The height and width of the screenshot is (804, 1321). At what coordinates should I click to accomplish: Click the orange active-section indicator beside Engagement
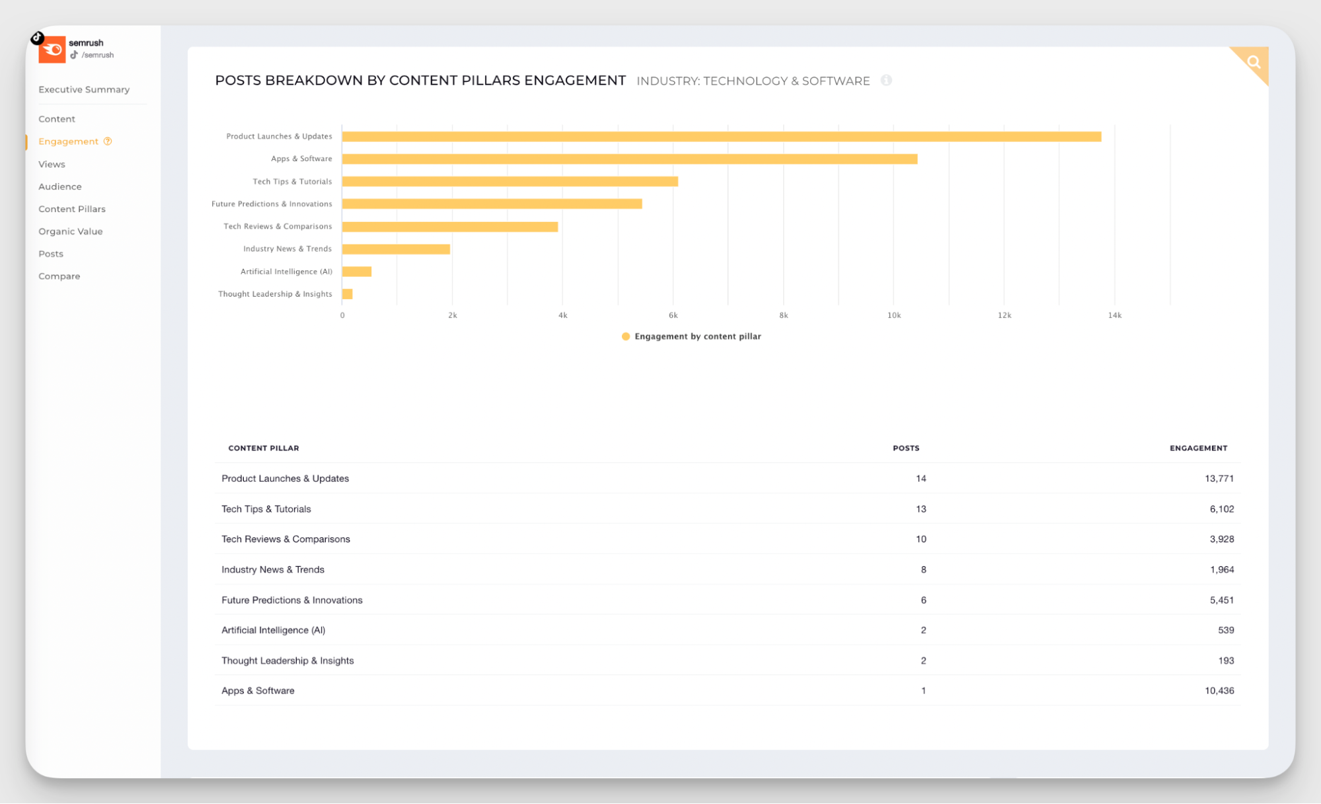tap(26, 141)
